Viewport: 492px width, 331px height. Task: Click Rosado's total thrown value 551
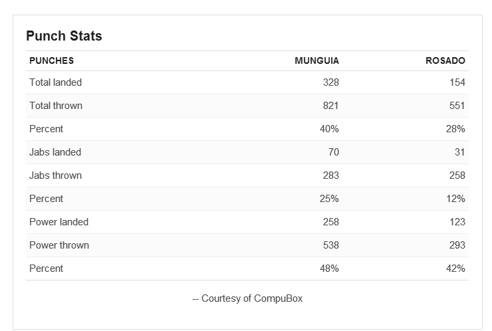pyautogui.click(x=457, y=106)
